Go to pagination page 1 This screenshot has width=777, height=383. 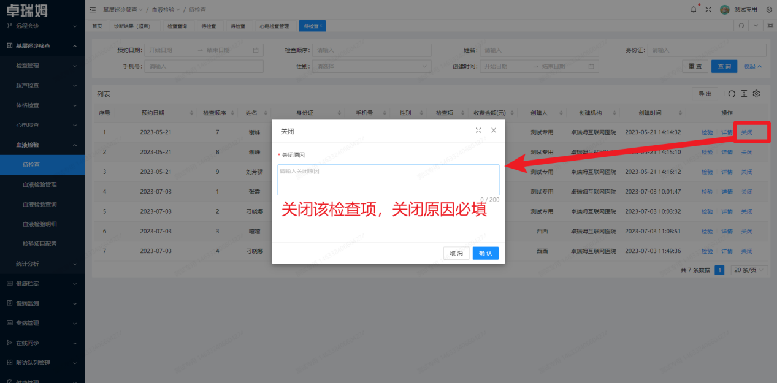[720, 270]
